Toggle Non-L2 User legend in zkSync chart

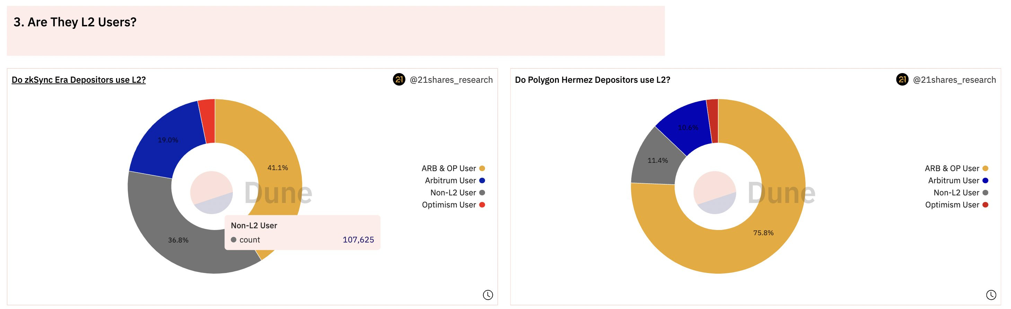[x=457, y=193]
